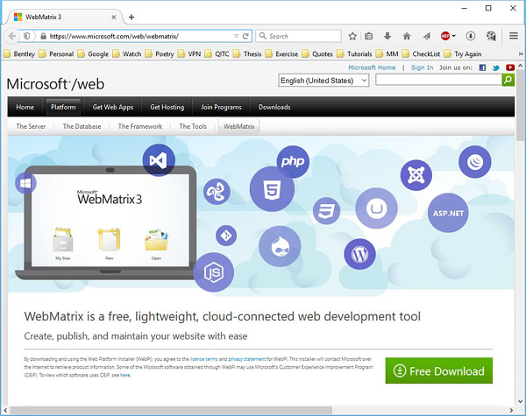This screenshot has width=526, height=416.
Task: Follow the Sign In link
Action: 422,67
